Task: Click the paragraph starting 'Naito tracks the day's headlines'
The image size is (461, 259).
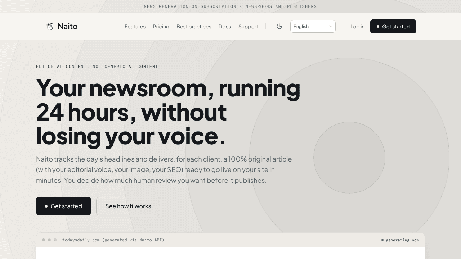Action: [164, 169]
